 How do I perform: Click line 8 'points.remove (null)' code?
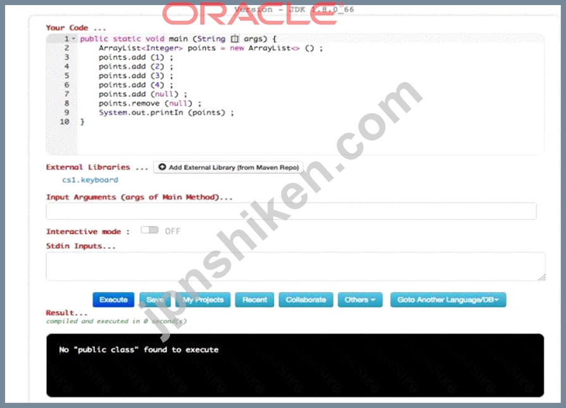[x=150, y=103]
